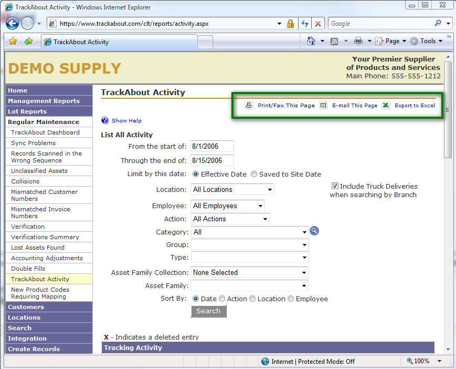Click the Through the end of date field
Screen dimensions: 456x369
coord(212,160)
